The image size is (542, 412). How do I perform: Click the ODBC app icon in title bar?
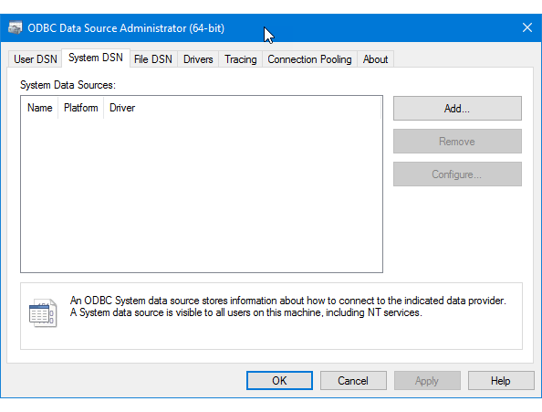15,27
